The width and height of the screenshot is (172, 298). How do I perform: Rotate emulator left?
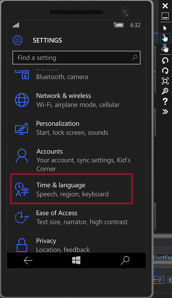(x=165, y=60)
